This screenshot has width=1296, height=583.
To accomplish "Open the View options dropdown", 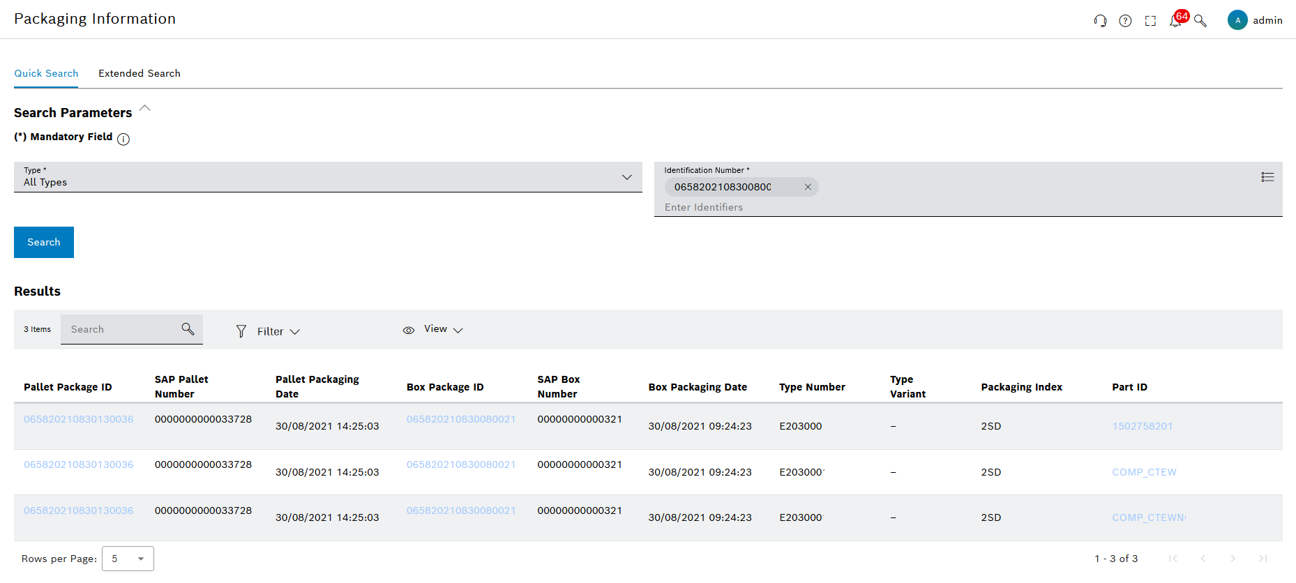I will coord(434,329).
